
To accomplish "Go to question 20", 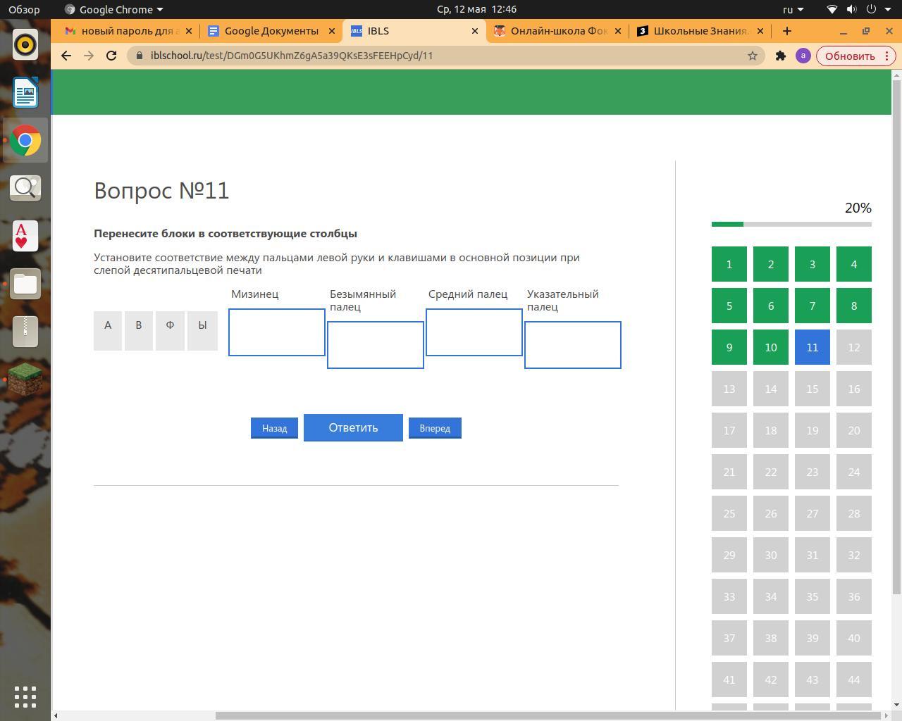I will 854,430.
